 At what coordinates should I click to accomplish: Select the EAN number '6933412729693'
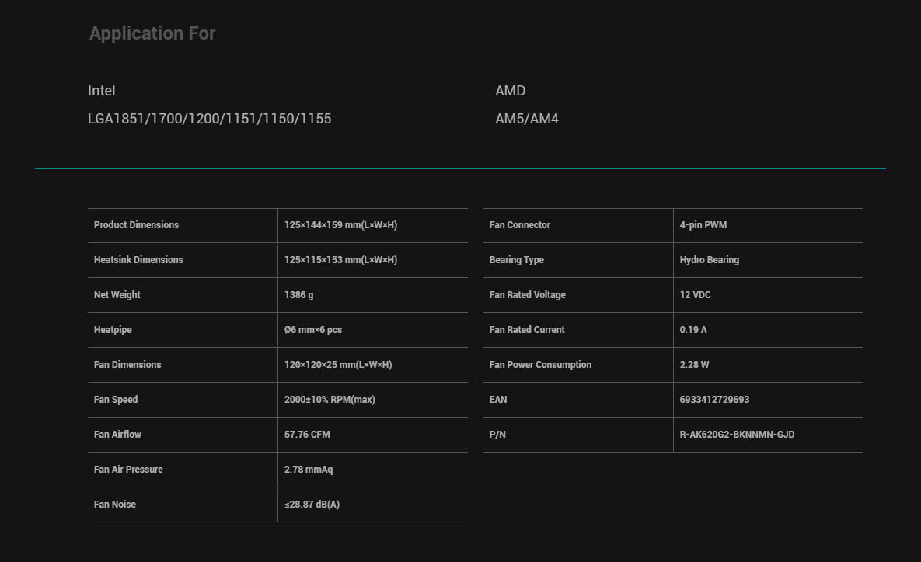(714, 400)
